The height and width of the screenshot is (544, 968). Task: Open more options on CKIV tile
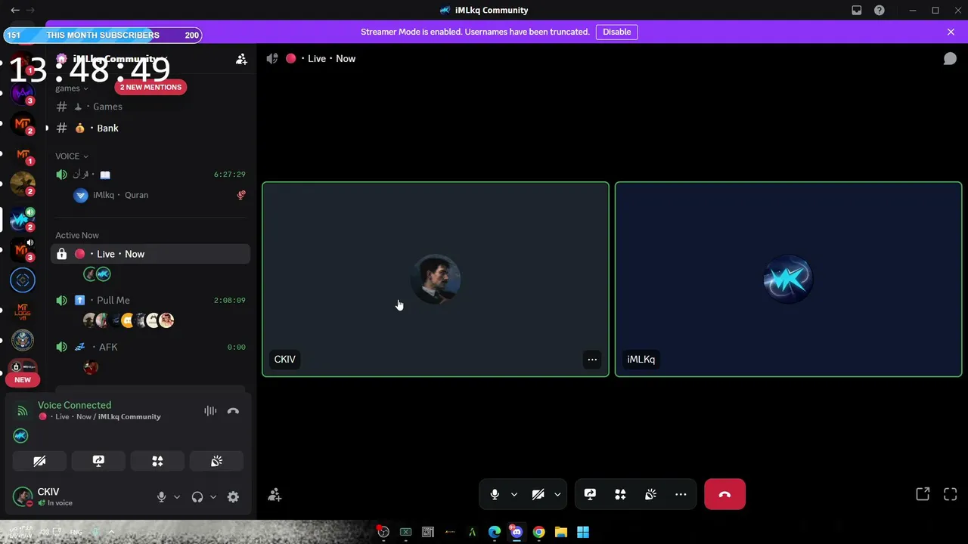592,360
